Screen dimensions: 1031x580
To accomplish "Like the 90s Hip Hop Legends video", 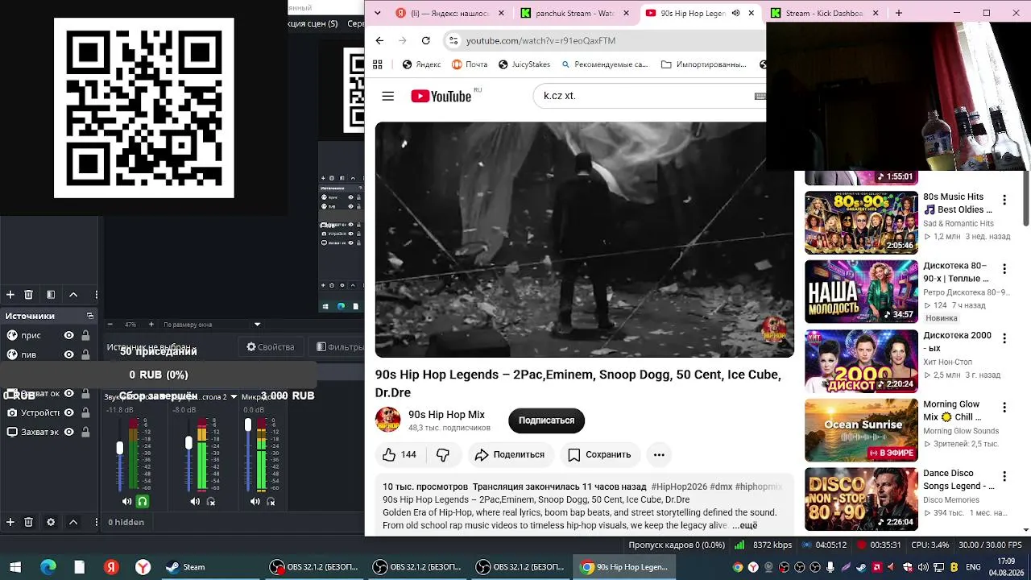I will coord(400,454).
